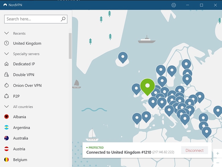This screenshot has width=222, height=167.
Task: Select the Norway server pin on map
Action: coord(161,70)
